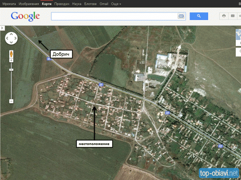Open the on-screen keyboard icon in search box
Viewport: 241px width, 180px height.
(181, 16)
